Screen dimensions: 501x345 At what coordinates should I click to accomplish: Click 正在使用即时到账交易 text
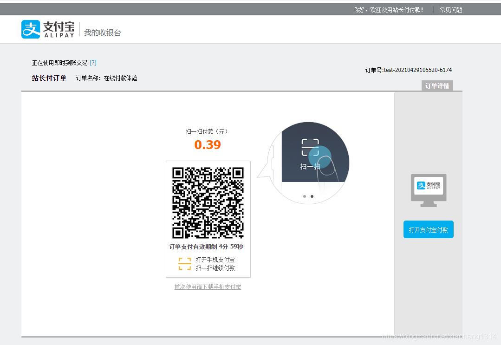60,63
